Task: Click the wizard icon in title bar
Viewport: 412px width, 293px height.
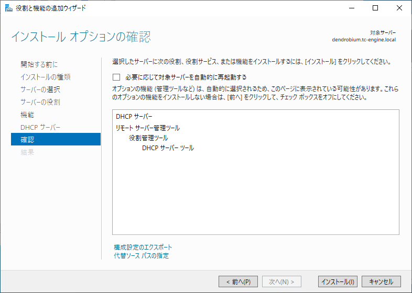Action: 9,8
